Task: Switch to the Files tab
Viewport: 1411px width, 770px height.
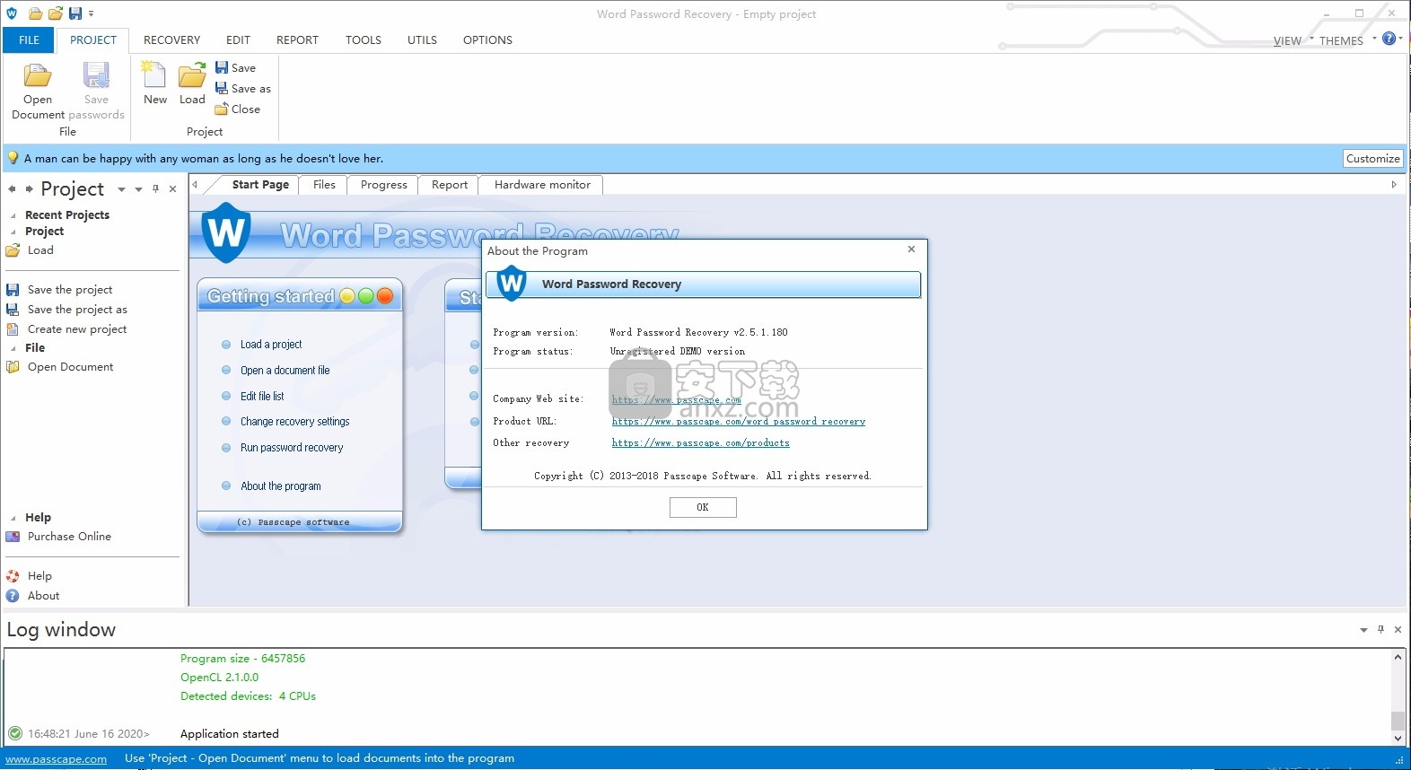Action: click(324, 185)
